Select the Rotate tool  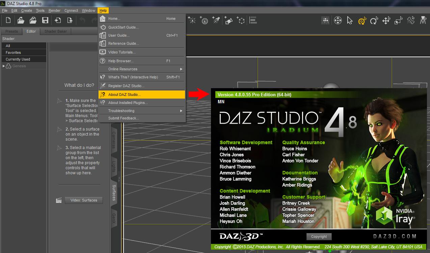click(x=374, y=21)
